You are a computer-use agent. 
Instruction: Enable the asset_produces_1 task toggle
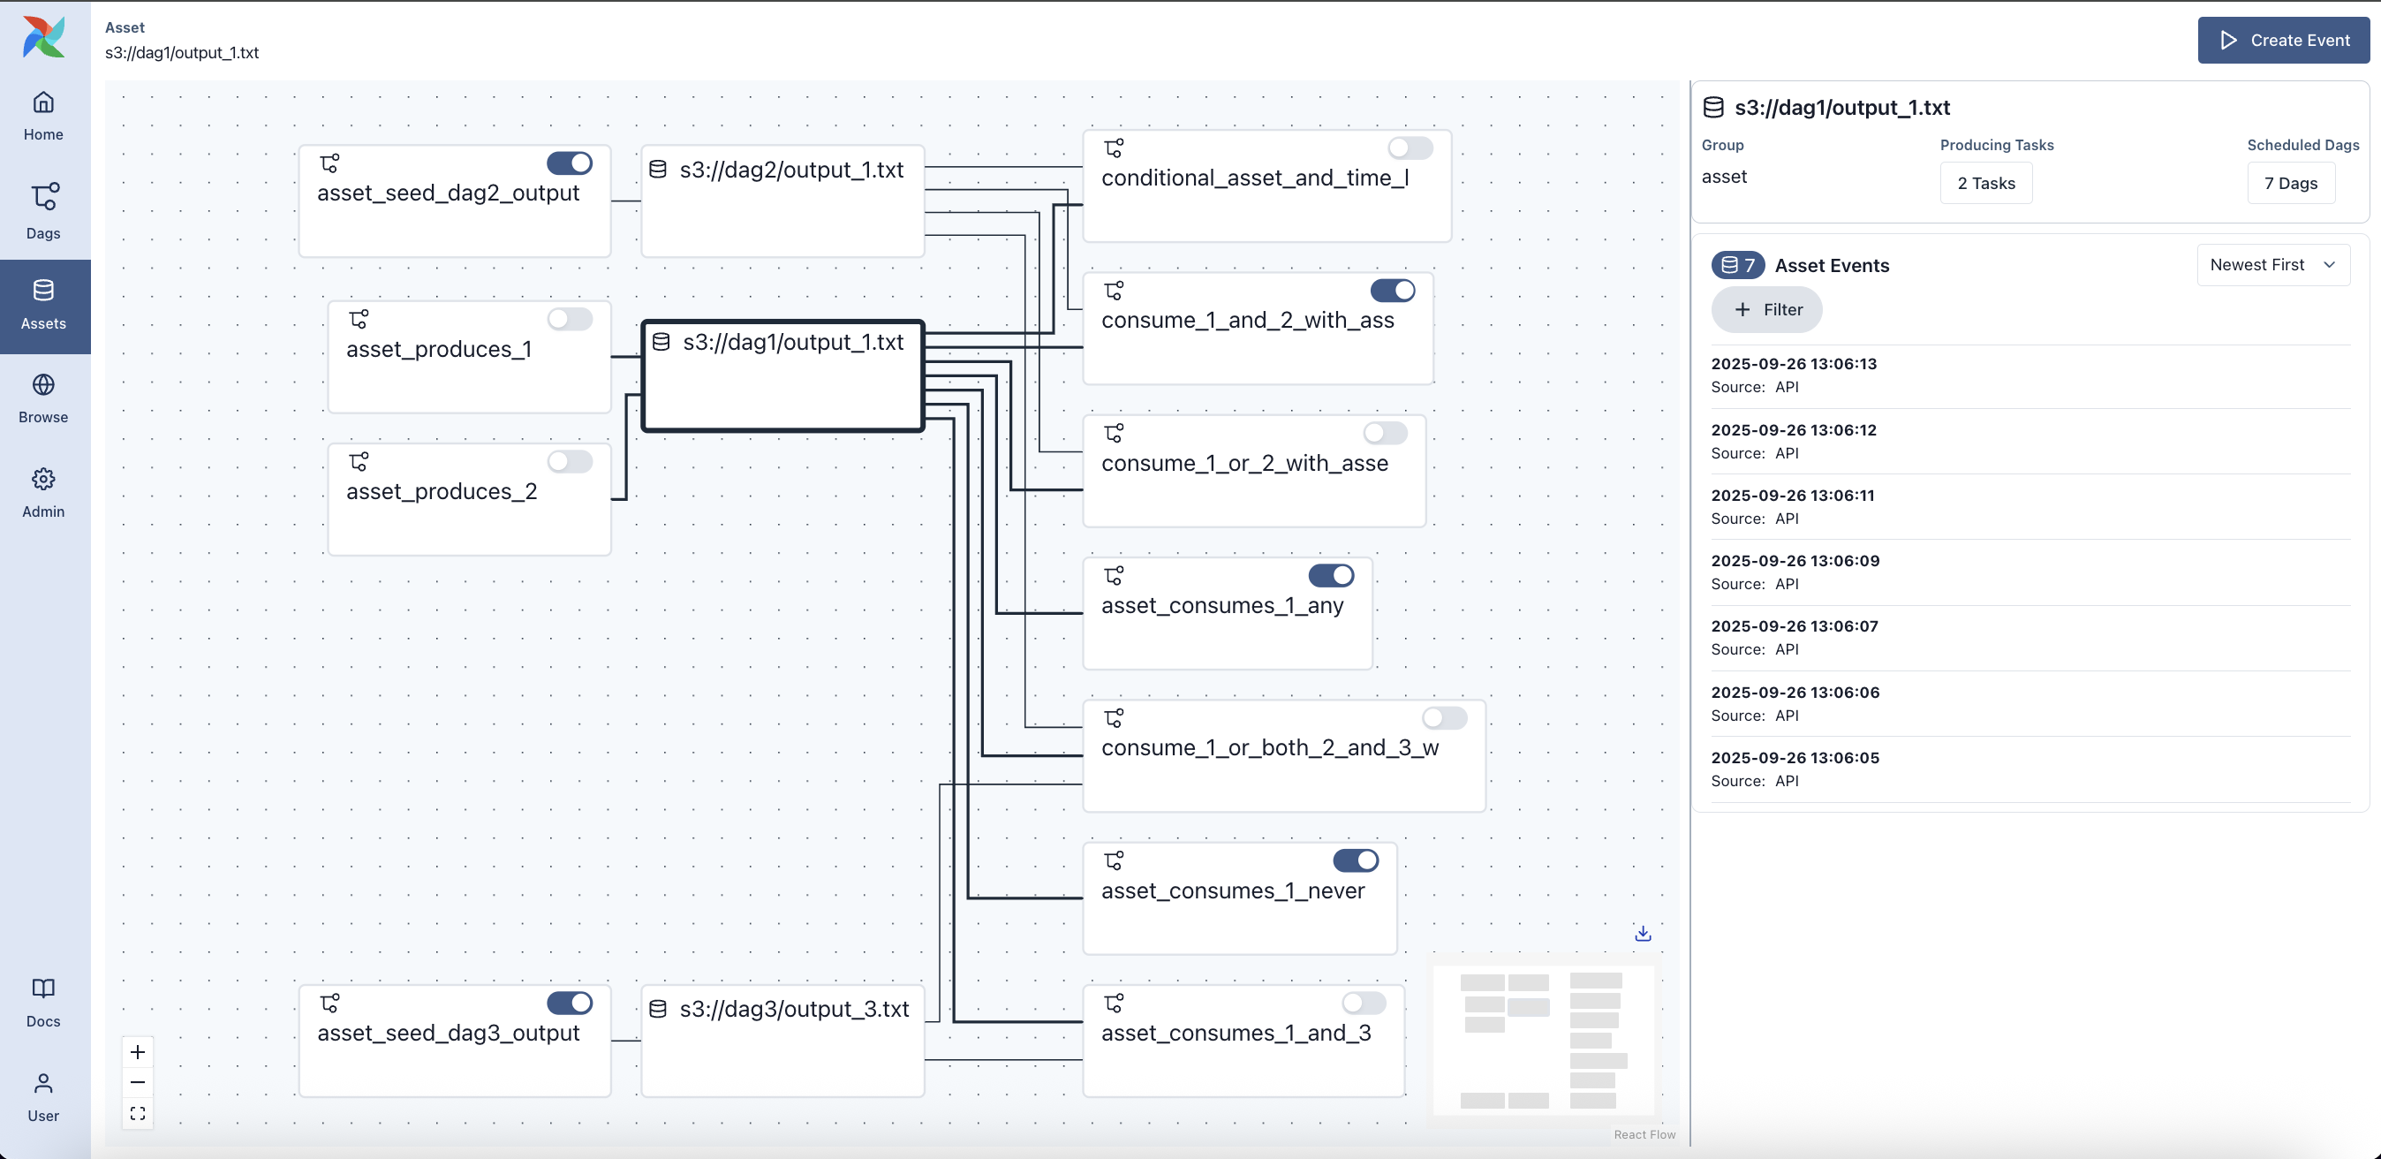tap(571, 319)
